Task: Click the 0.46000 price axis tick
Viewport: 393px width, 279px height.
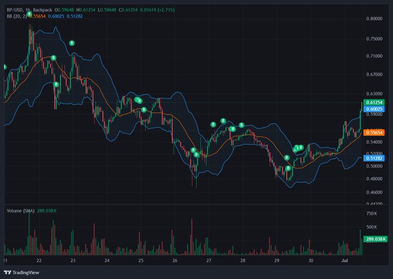Action: tap(374, 193)
